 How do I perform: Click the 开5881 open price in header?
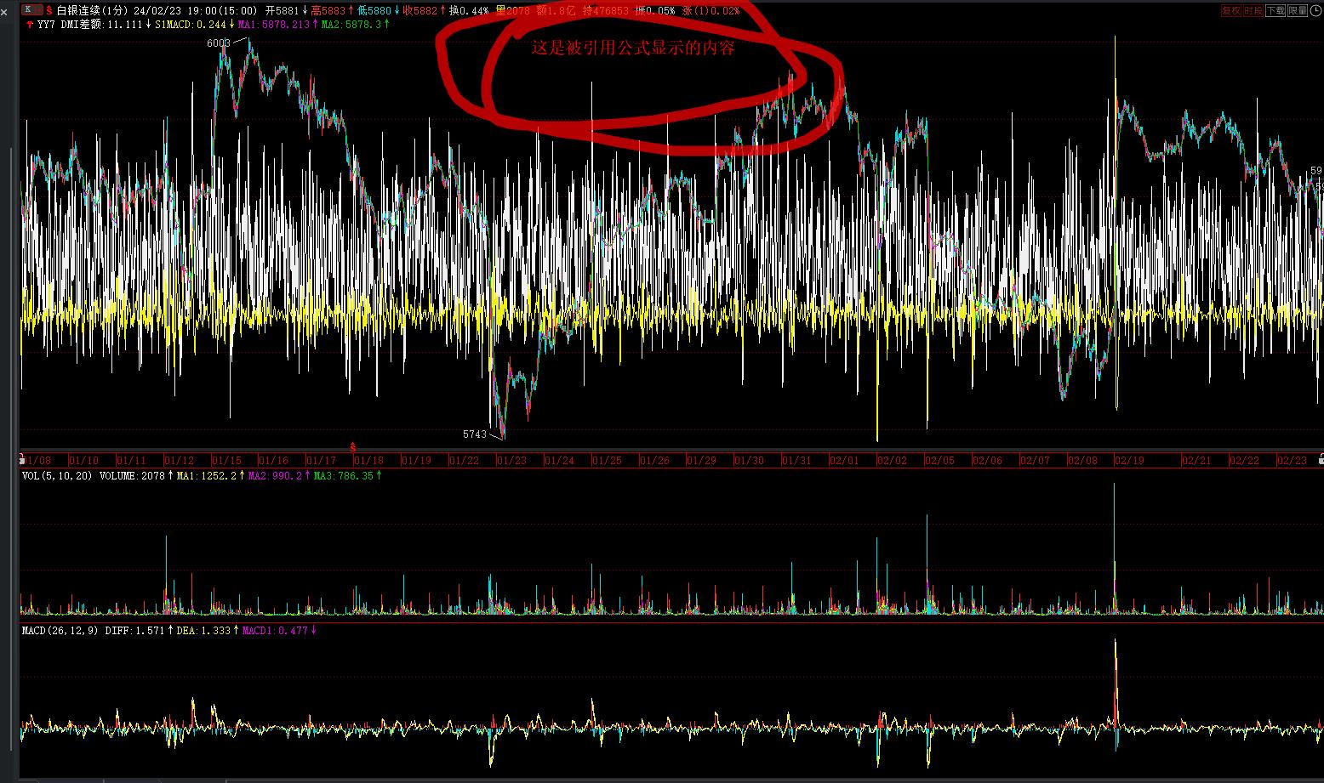[x=282, y=11]
